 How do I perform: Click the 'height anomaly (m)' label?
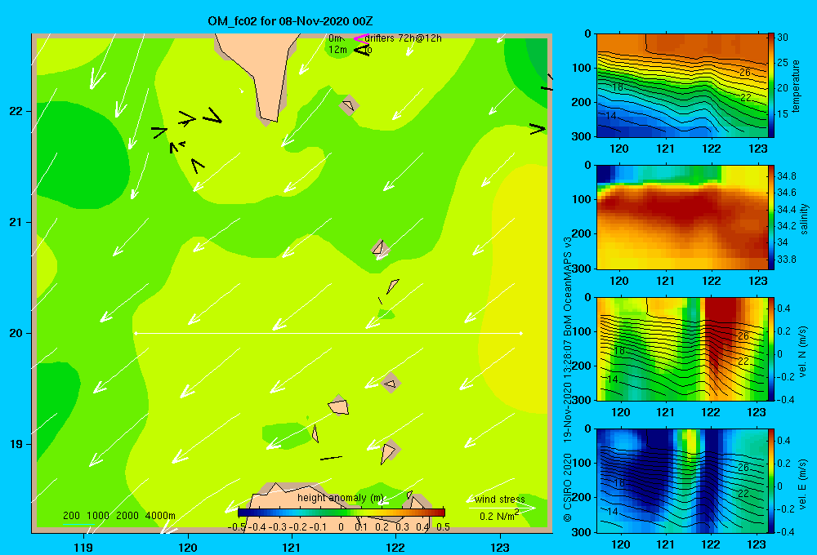click(340, 498)
